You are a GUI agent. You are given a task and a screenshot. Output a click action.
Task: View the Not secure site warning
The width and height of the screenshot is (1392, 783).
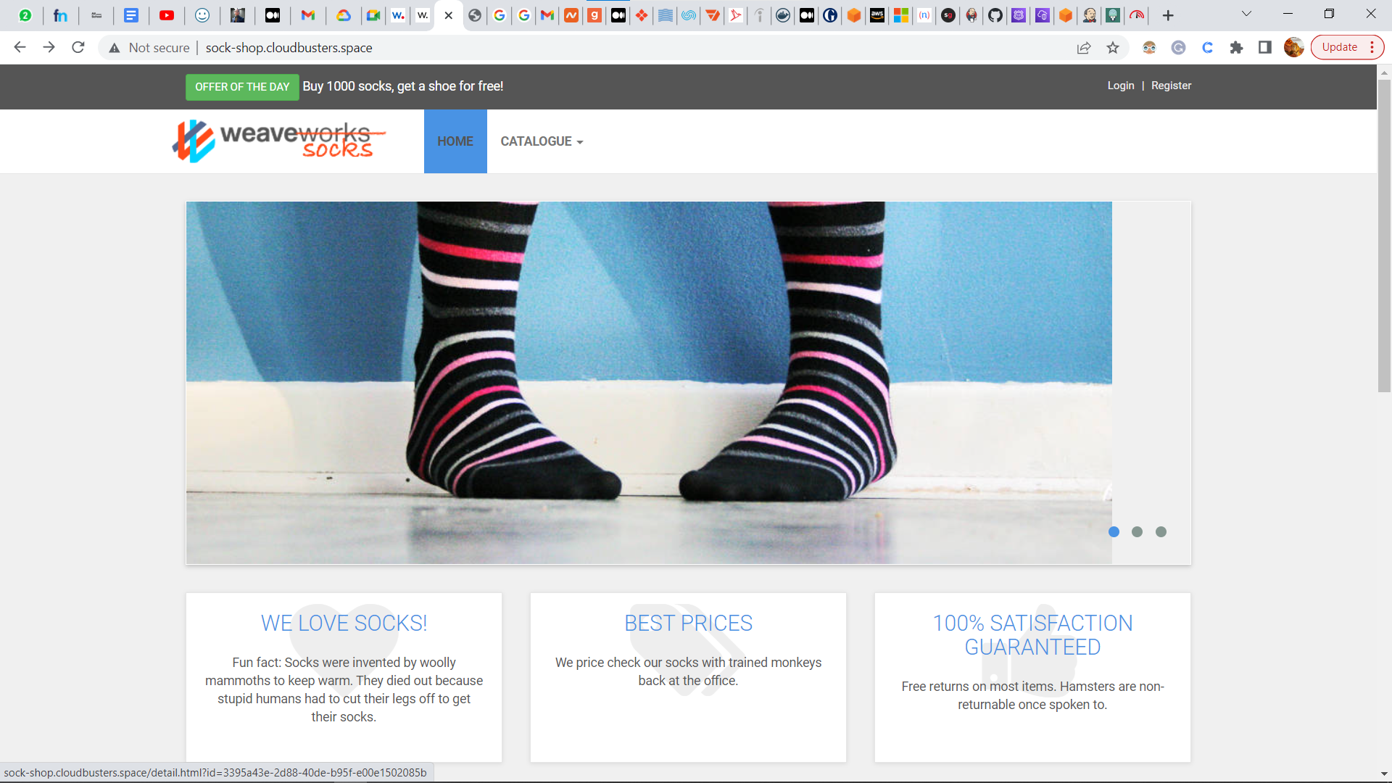coord(149,47)
